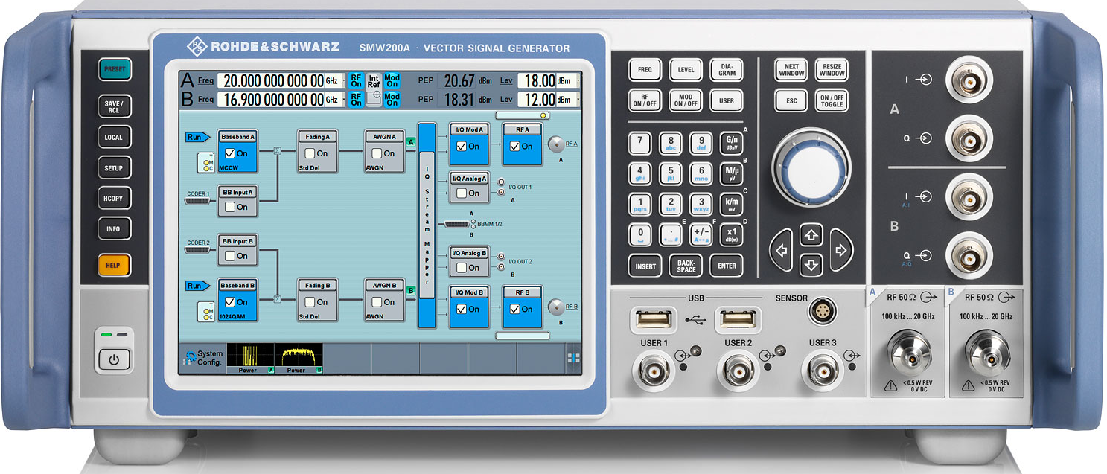Click the MCCW label in Baseband A
The width and height of the screenshot is (1107, 474).
tap(230, 169)
